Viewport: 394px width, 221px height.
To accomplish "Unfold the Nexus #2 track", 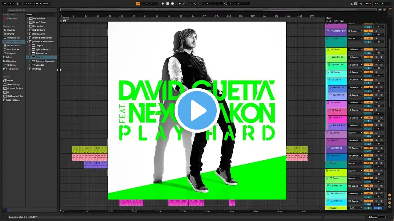I will (x=328, y=171).
